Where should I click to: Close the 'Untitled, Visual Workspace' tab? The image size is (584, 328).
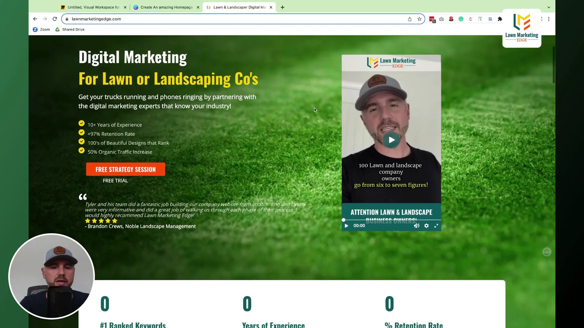125,7
